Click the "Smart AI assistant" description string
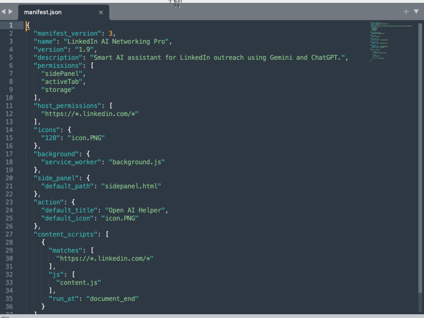Viewport: 424px width, 318px height. [218, 58]
